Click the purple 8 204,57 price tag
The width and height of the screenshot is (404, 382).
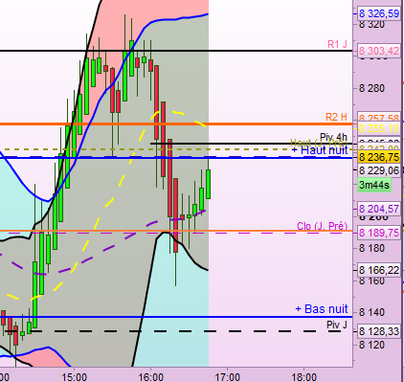pyautogui.click(x=378, y=209)
